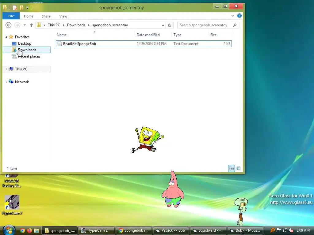Click 'This PC' in the address bar
The width and height of the screenshot is (314, 235).
click(x=54, y=25)
